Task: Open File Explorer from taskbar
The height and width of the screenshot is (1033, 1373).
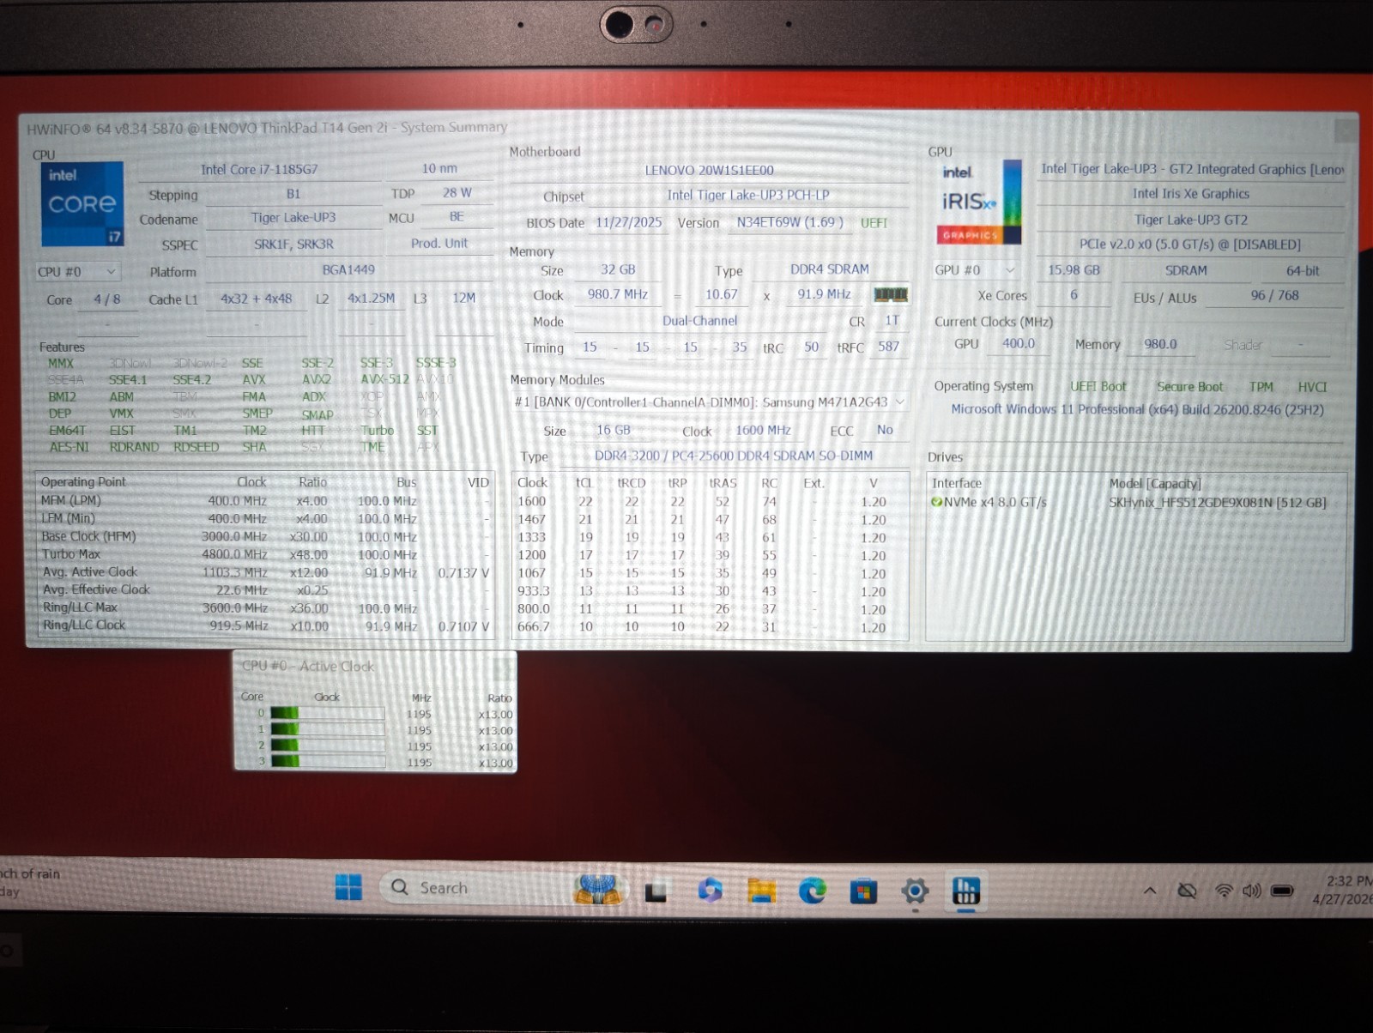Action: tap(761, 891)
